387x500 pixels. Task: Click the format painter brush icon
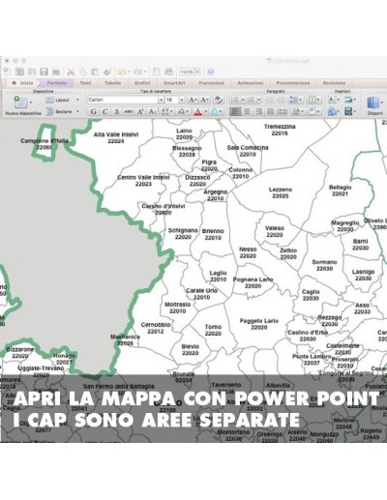pyautogui.click(x=107, y=72)
